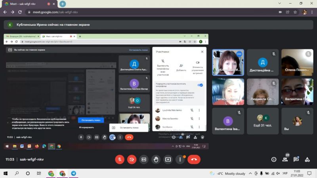Toggle captions with the CC button
The height and width of the screenshot is (178, 317).
[x=144, y=159]
